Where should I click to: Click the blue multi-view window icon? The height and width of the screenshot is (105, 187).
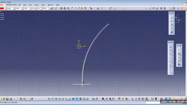[x=73, y=99]
